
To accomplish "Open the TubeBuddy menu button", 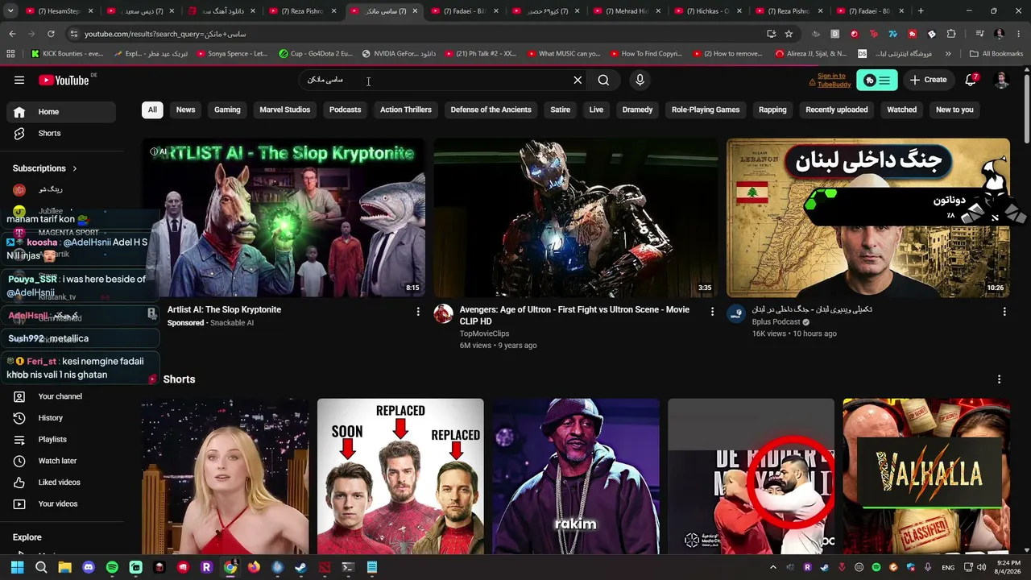I will (877, 80).
